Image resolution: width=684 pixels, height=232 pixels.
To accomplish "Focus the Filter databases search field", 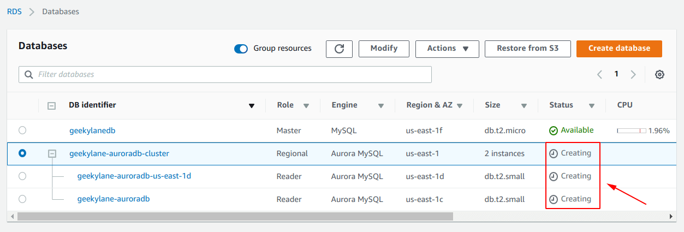I will (x=225, y=74).
